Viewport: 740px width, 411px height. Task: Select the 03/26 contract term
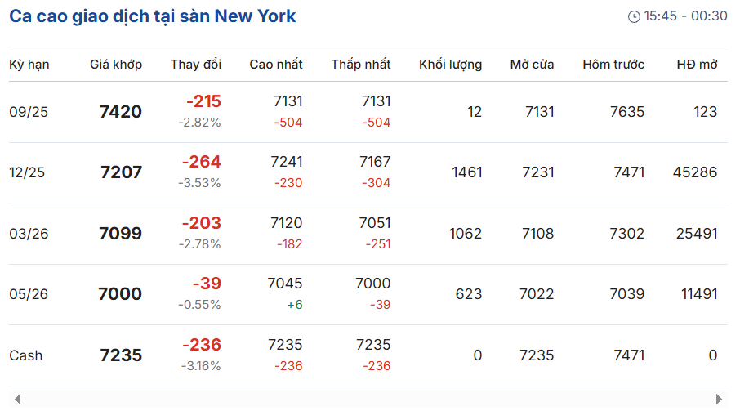click(29, 234)
